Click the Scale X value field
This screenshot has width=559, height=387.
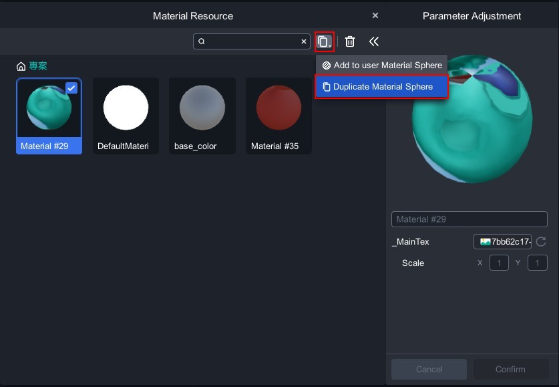point(499,263)
